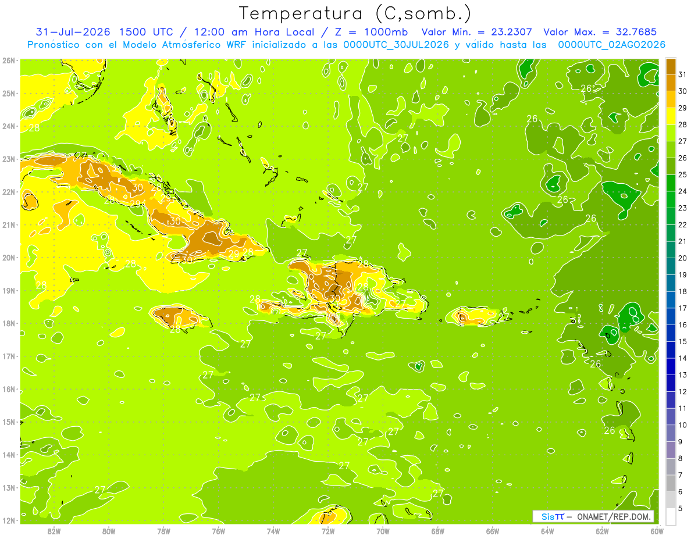Click the "Valor Max. = 32.7685" value
698x539 pixels.
(x=600, y=32)
